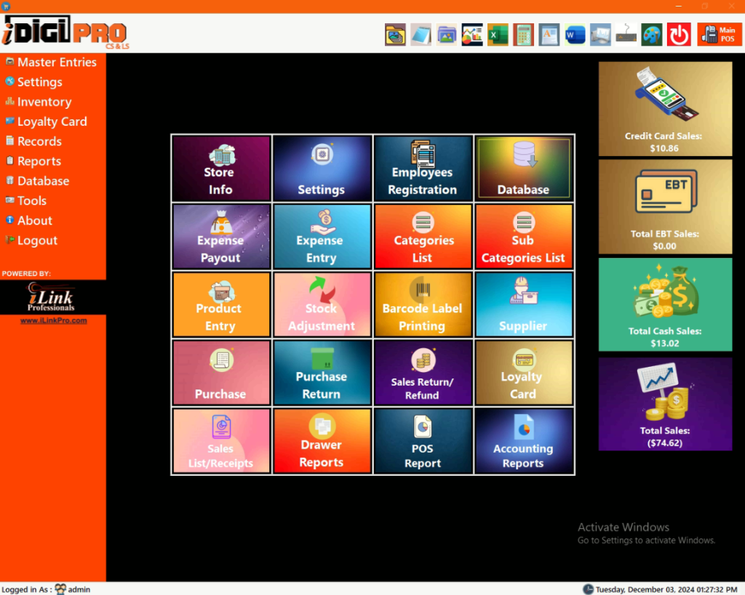Viewport: 745px width, 595px height.
Task: Open the charts and graphs toolbar icon
Action: click(x=472, y=35)
